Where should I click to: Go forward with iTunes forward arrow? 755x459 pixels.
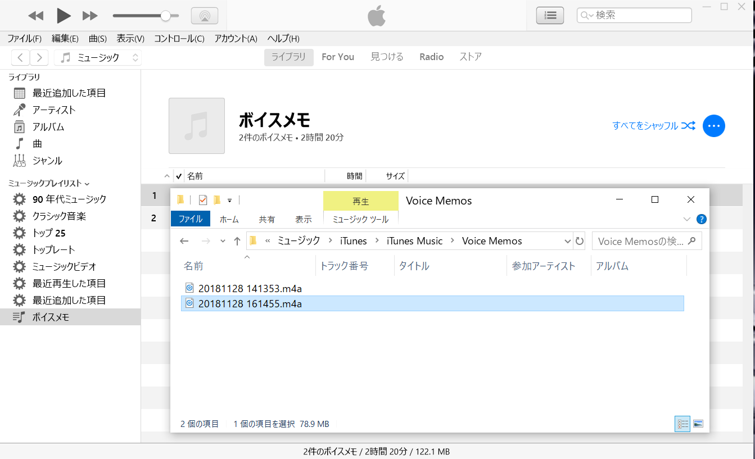(x=39, y=57)
